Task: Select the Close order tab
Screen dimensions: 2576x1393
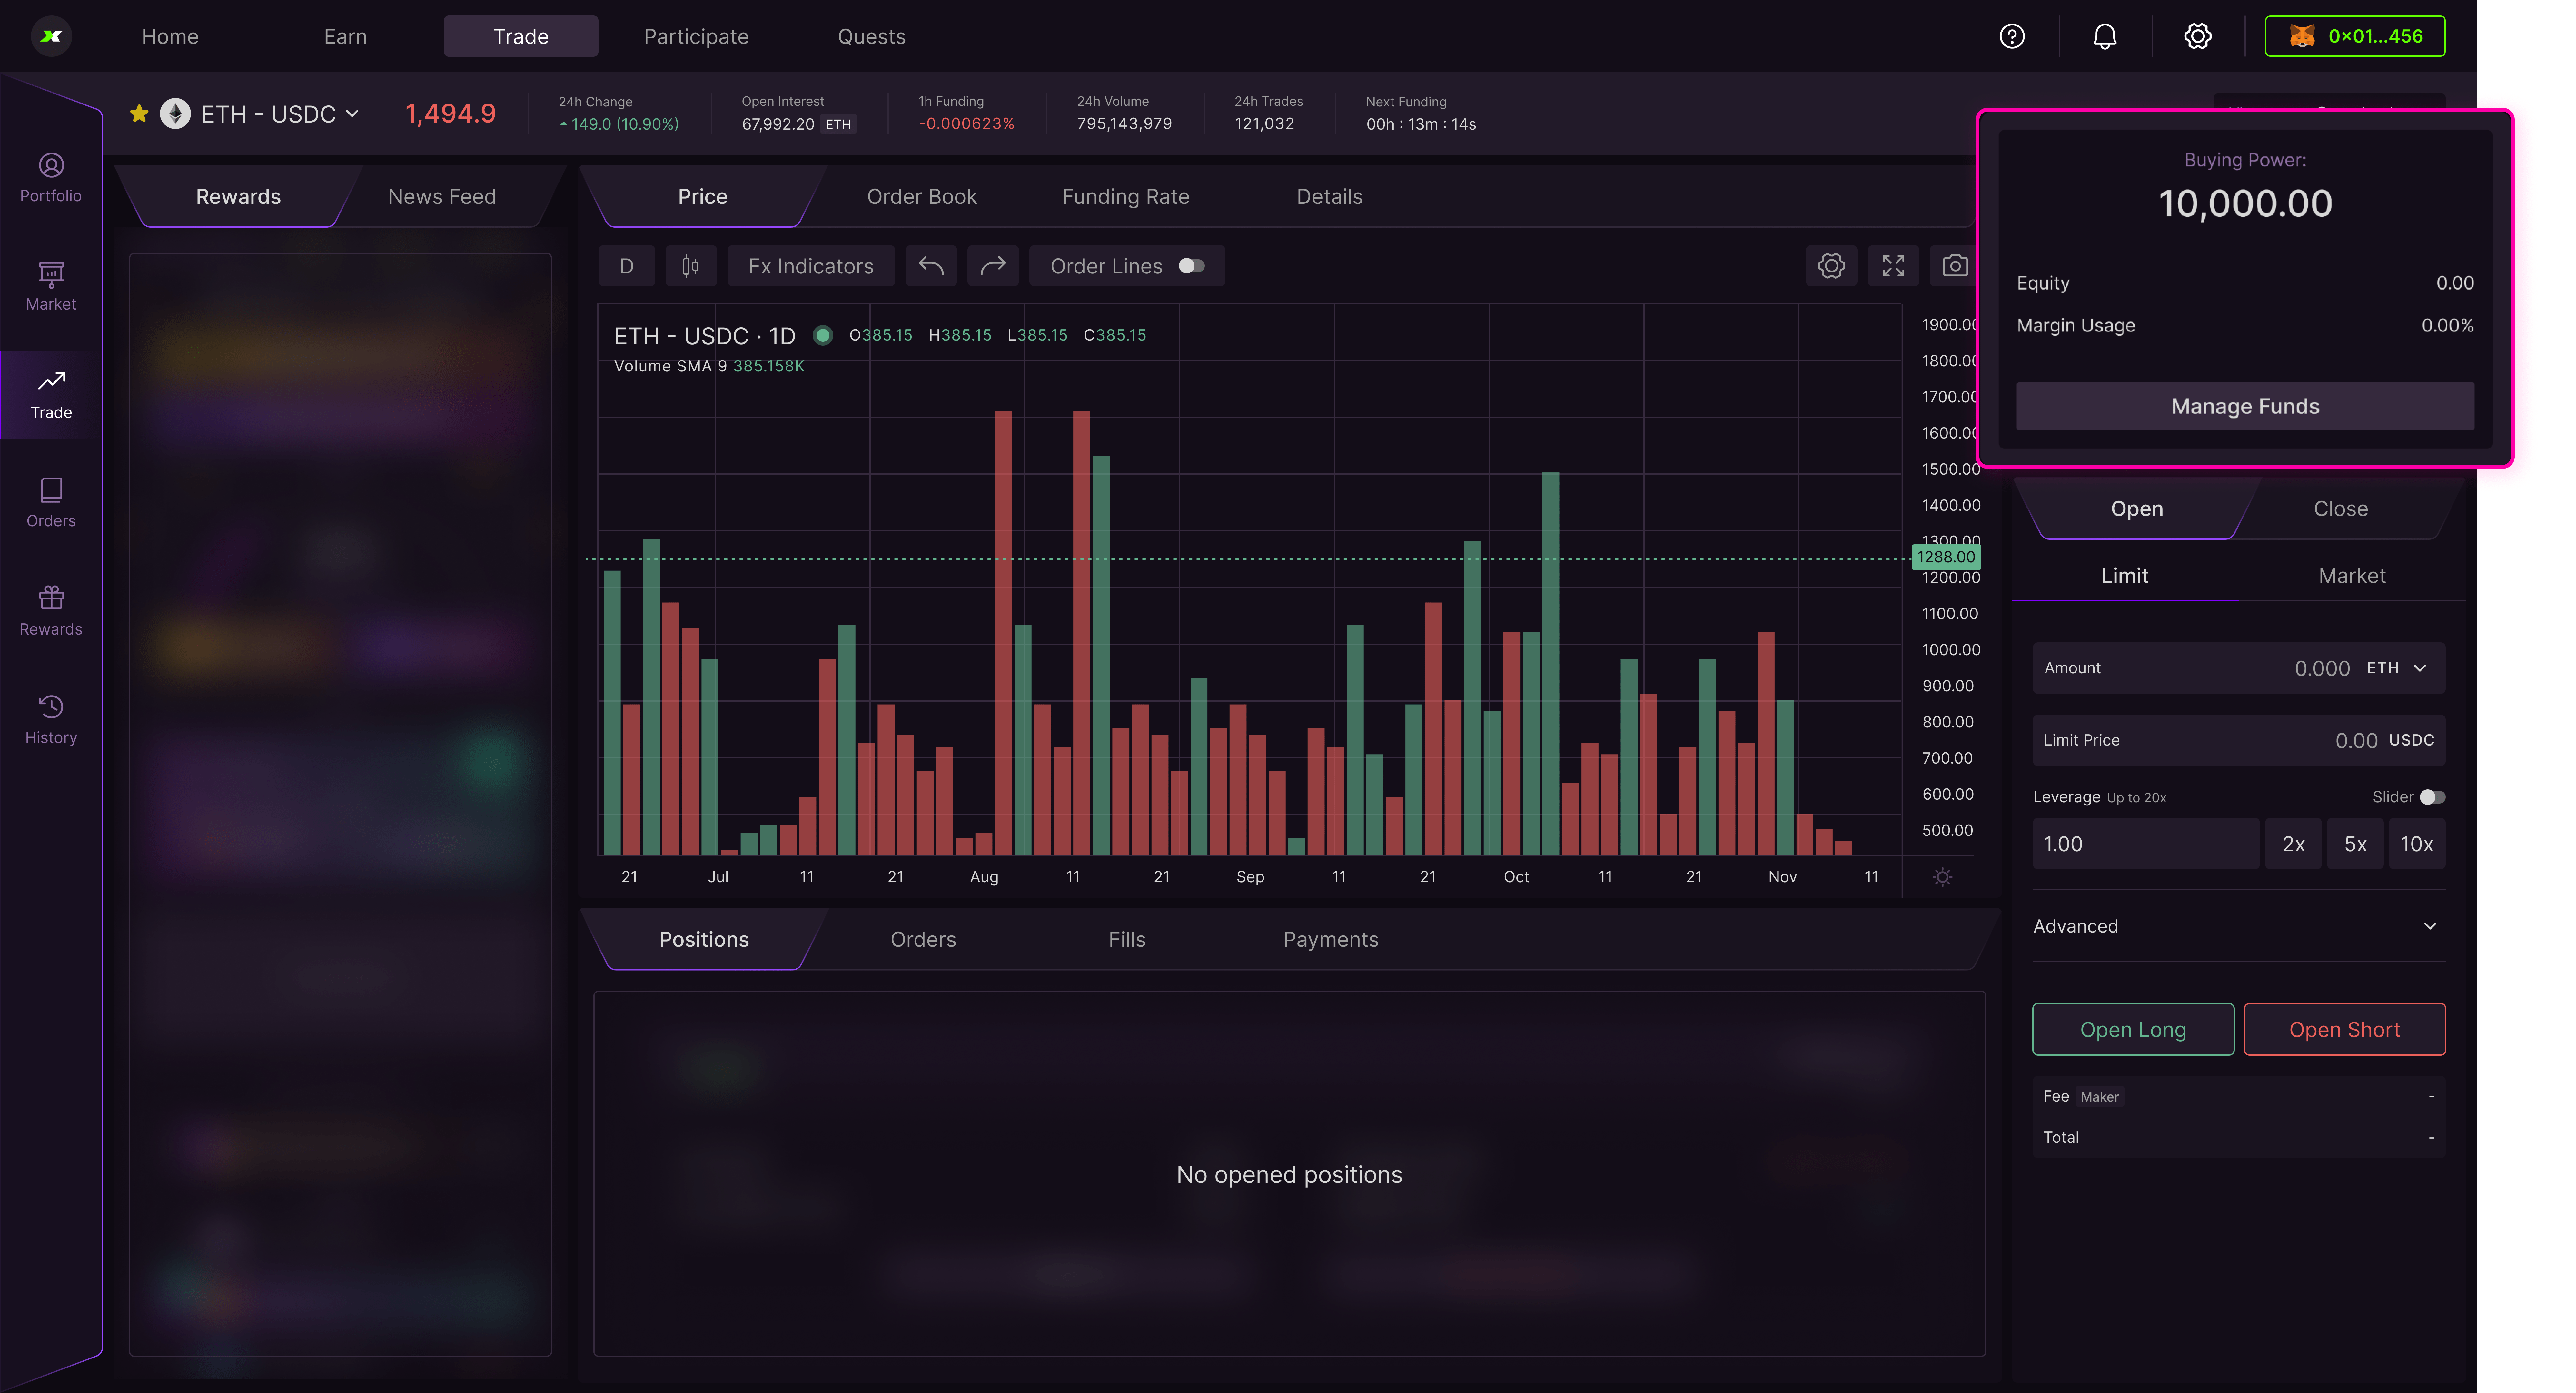Action: (x=2341, y=509)
